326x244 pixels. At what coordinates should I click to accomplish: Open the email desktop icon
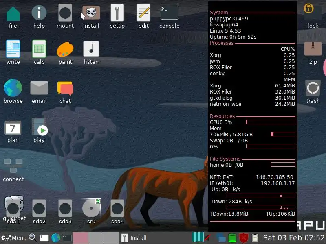39,88
